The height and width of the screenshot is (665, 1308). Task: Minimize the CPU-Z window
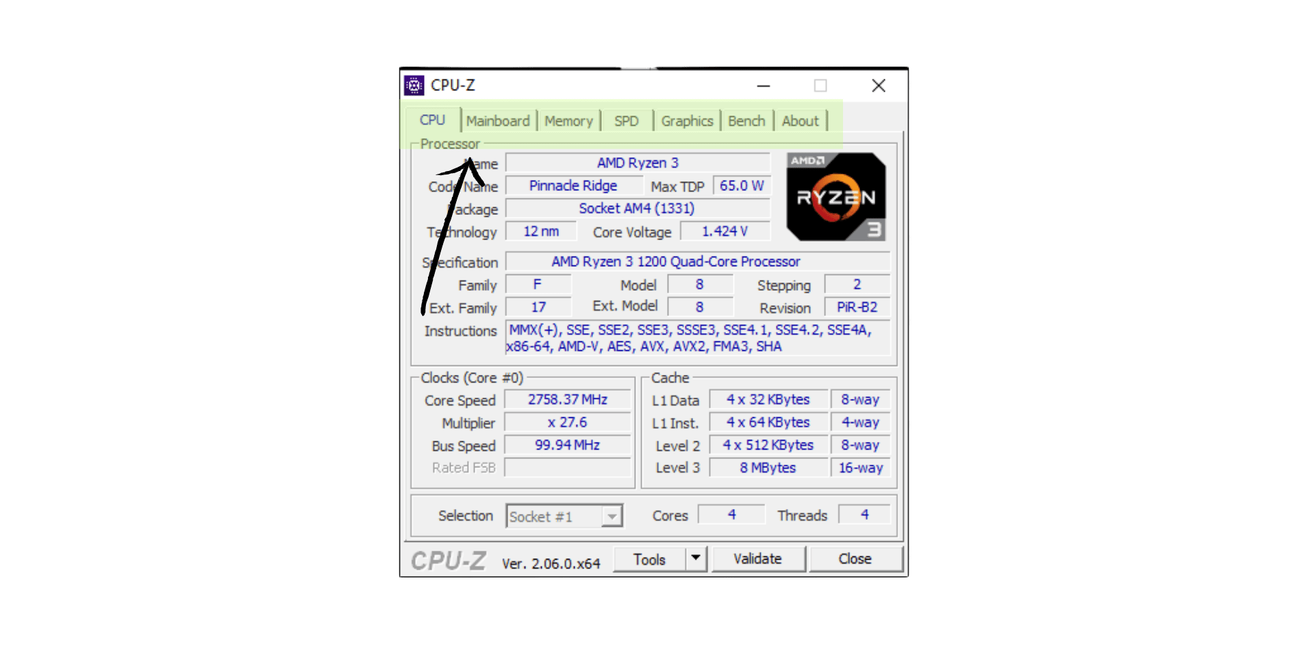(x=763, y=86)
